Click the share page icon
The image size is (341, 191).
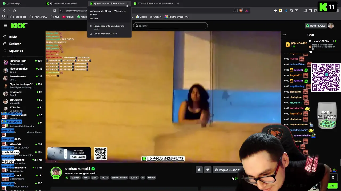[234, 11]
